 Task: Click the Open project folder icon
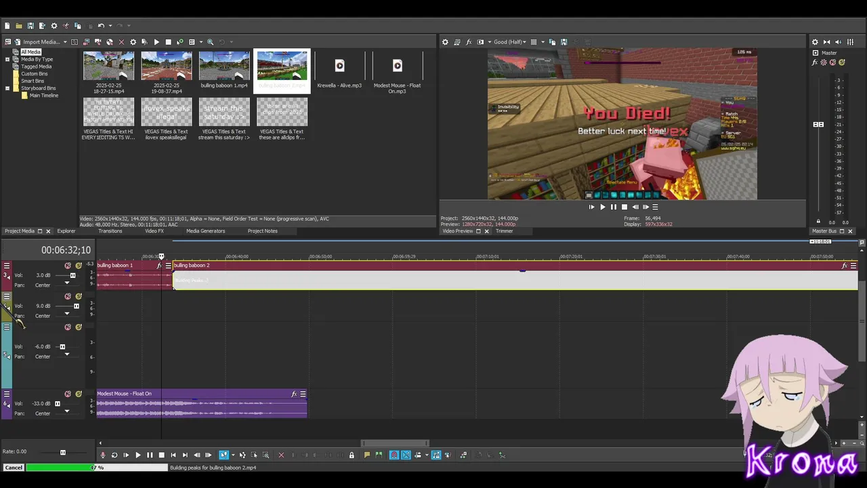tap(19, 26)
